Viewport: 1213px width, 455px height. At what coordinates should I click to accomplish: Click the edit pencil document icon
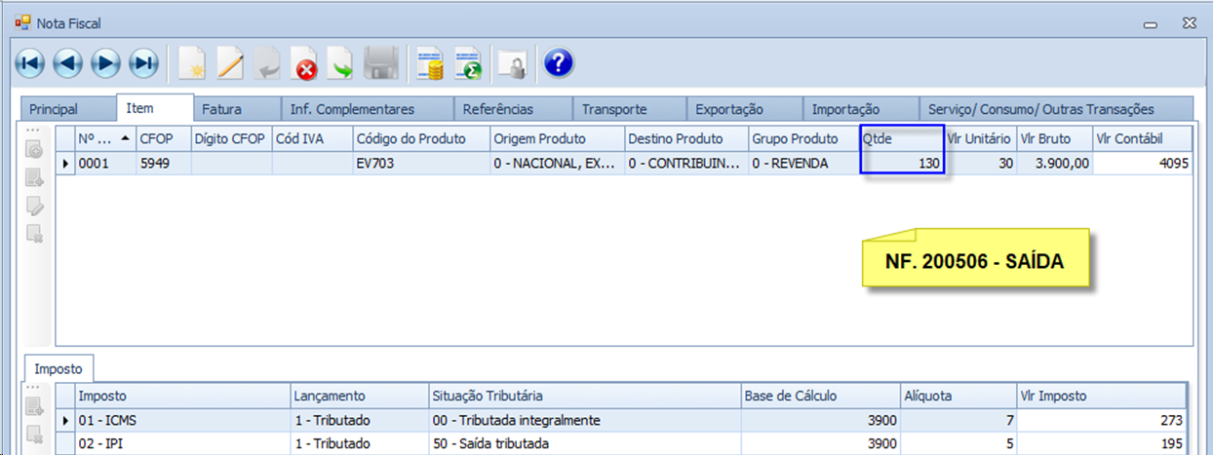[229, 64]
